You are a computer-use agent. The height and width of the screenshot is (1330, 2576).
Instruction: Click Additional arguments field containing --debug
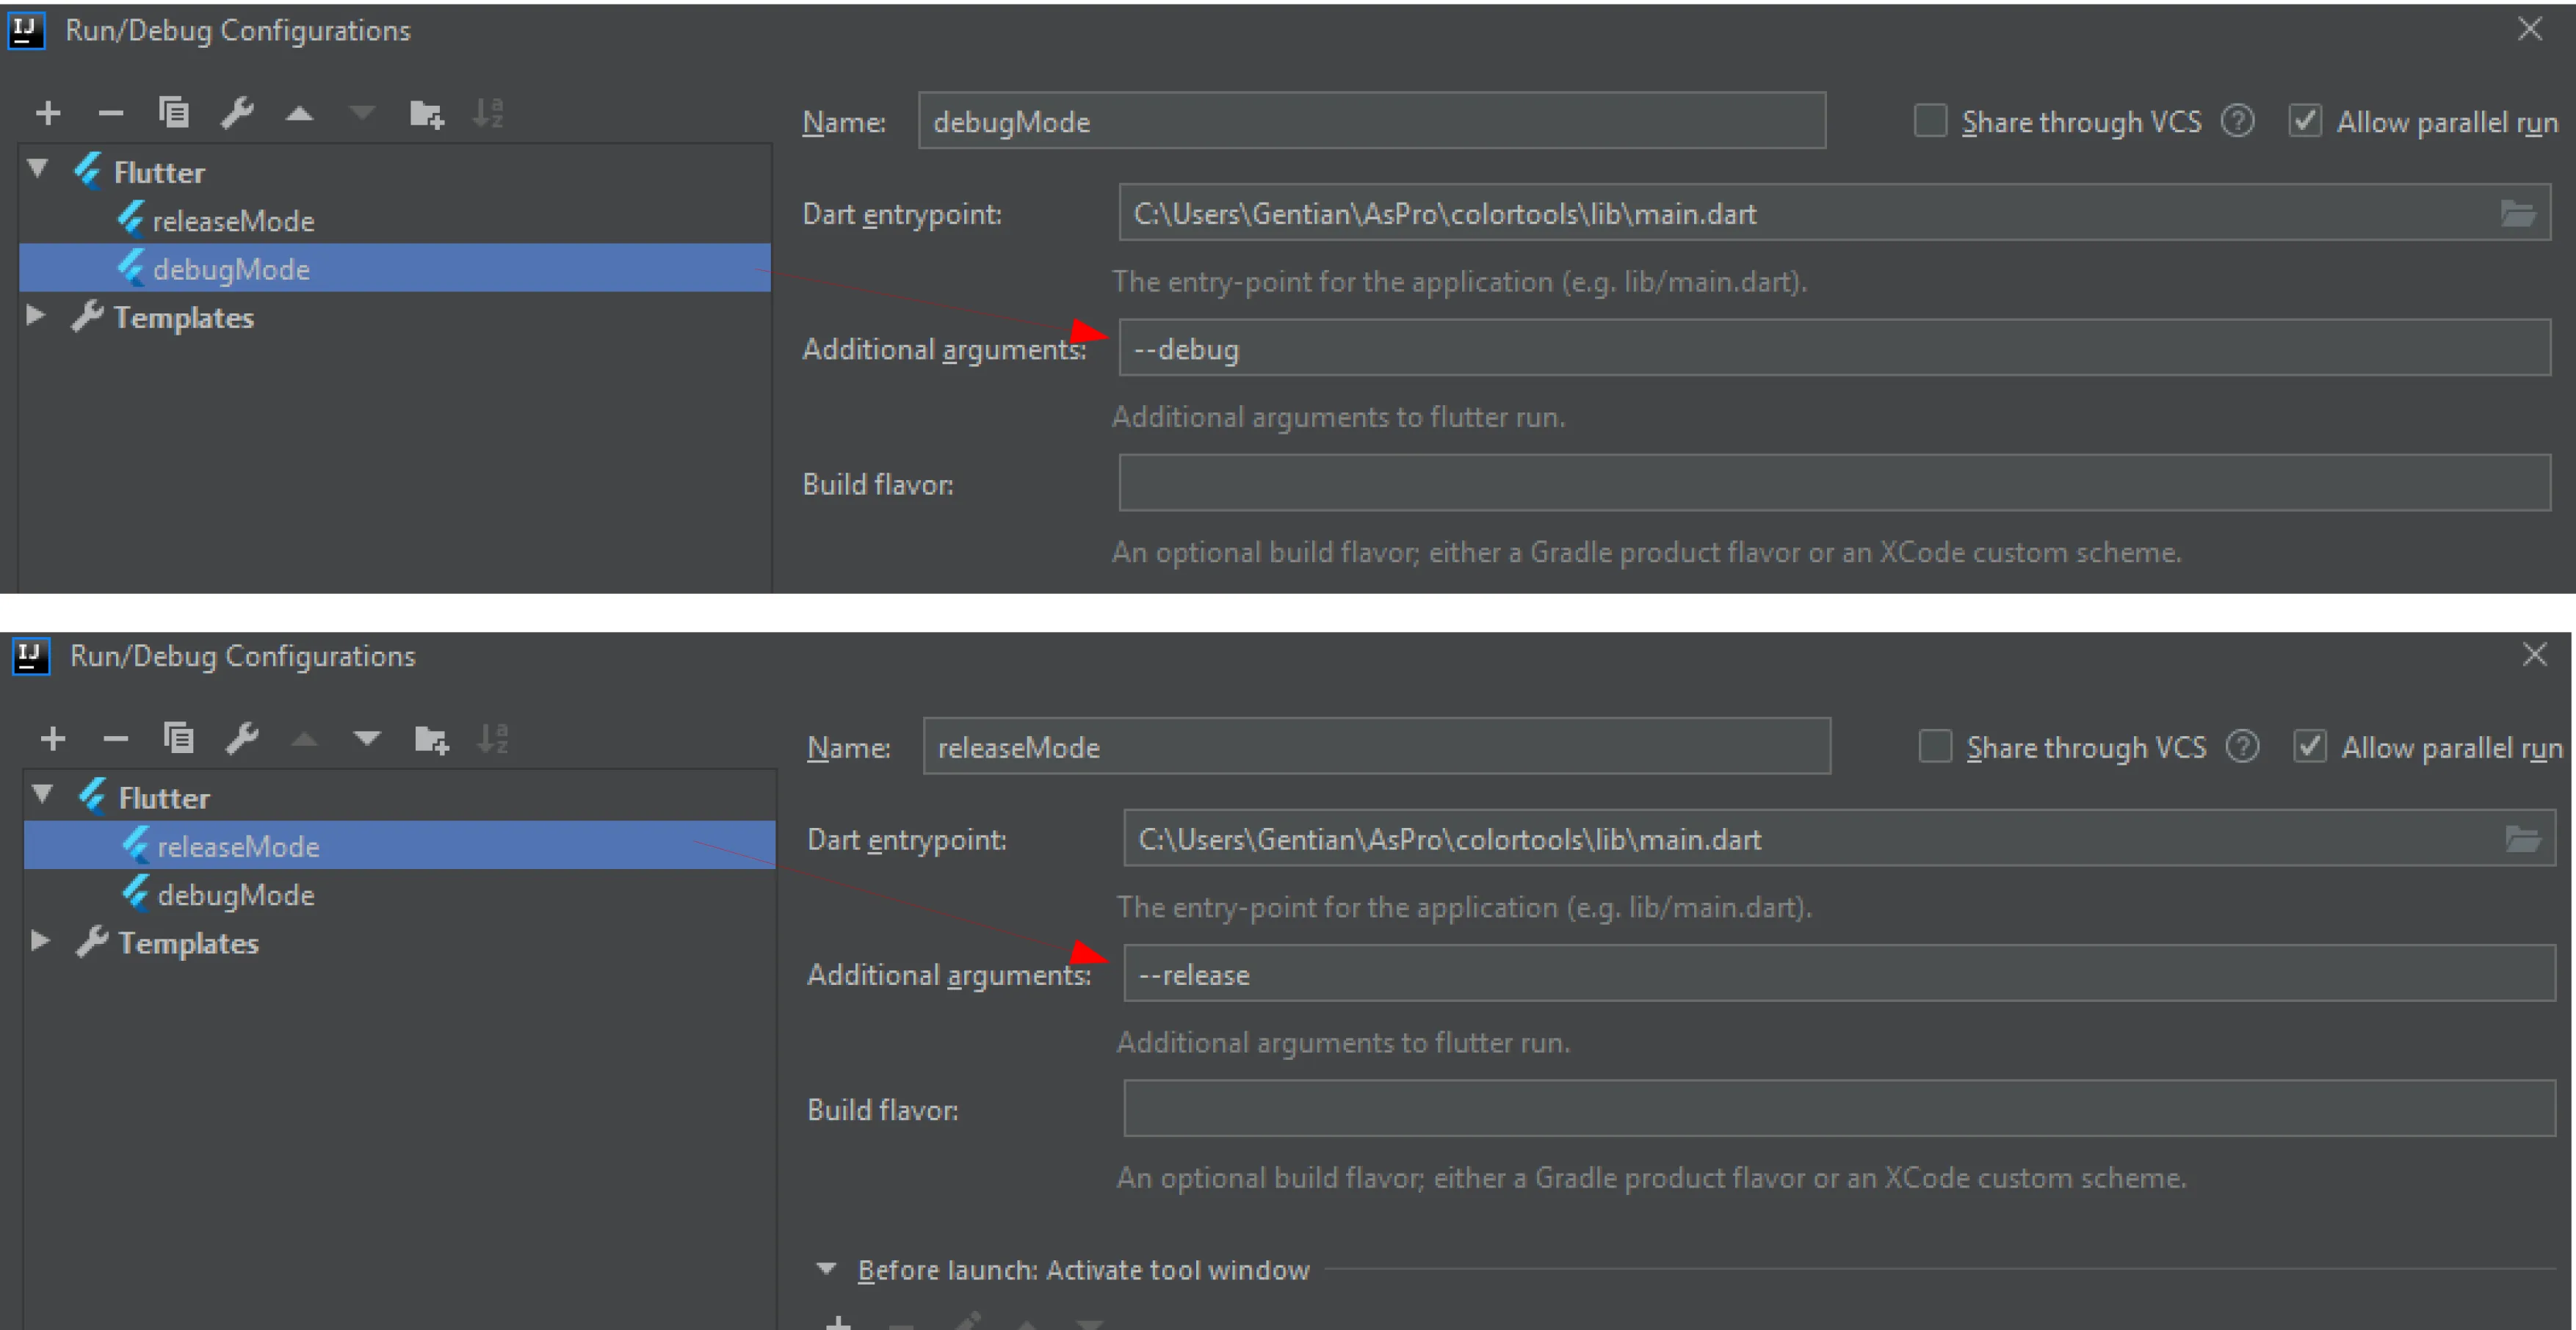click(x=1833, y=349)
